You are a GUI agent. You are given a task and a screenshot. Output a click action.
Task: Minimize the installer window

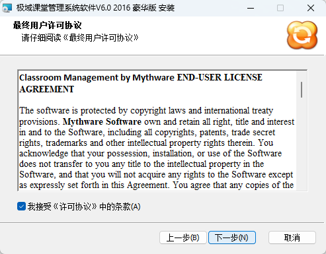click(251, 8)
